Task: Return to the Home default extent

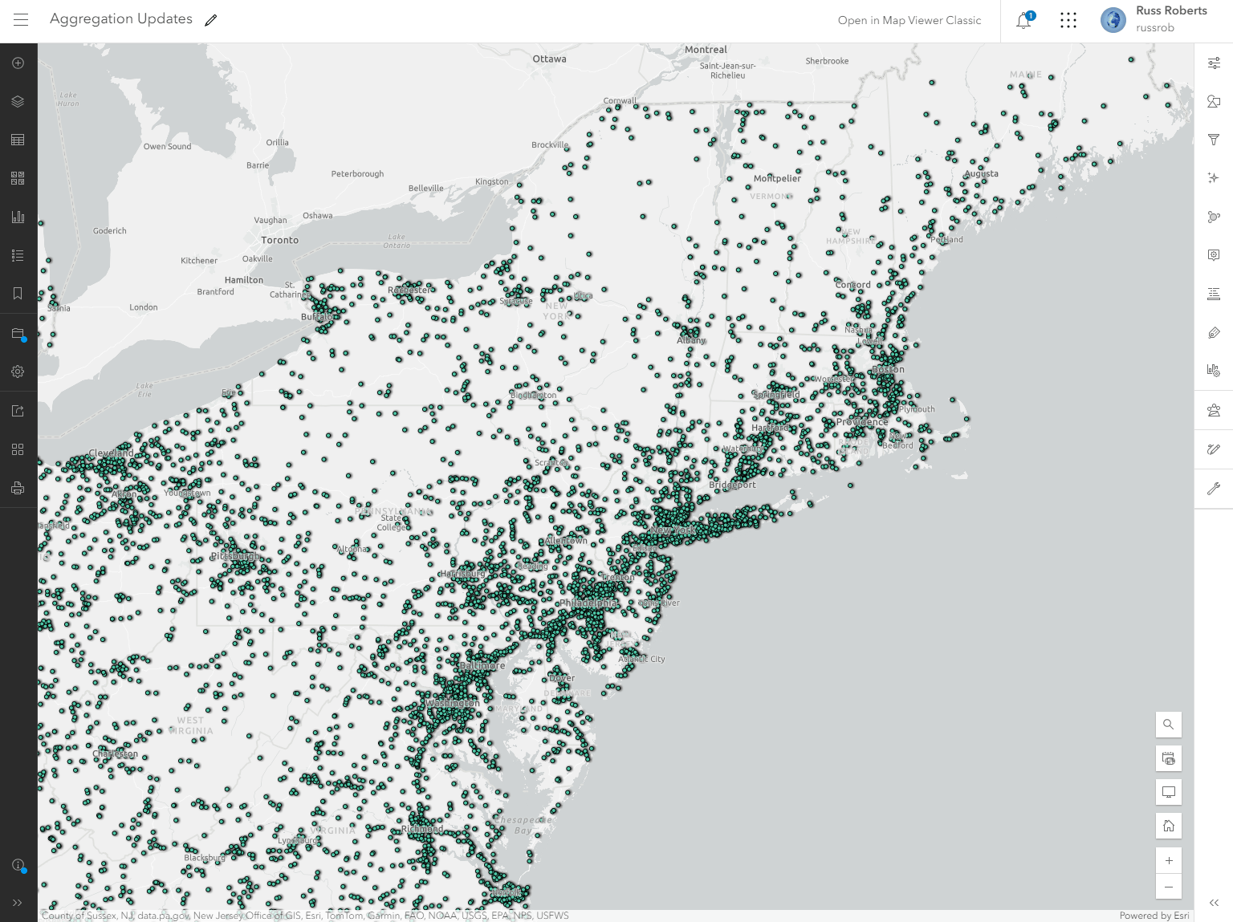Action: coord(1168,826)
